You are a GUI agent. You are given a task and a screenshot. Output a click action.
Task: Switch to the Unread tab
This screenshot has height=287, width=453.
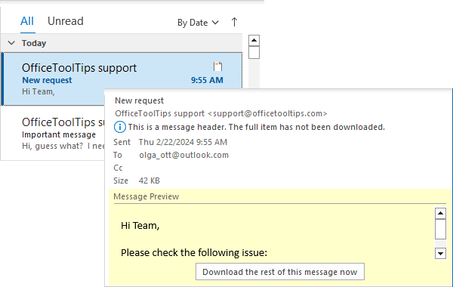click(x=66, y=21)
